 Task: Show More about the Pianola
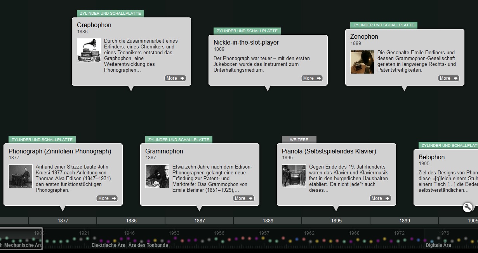pos(380,198)
